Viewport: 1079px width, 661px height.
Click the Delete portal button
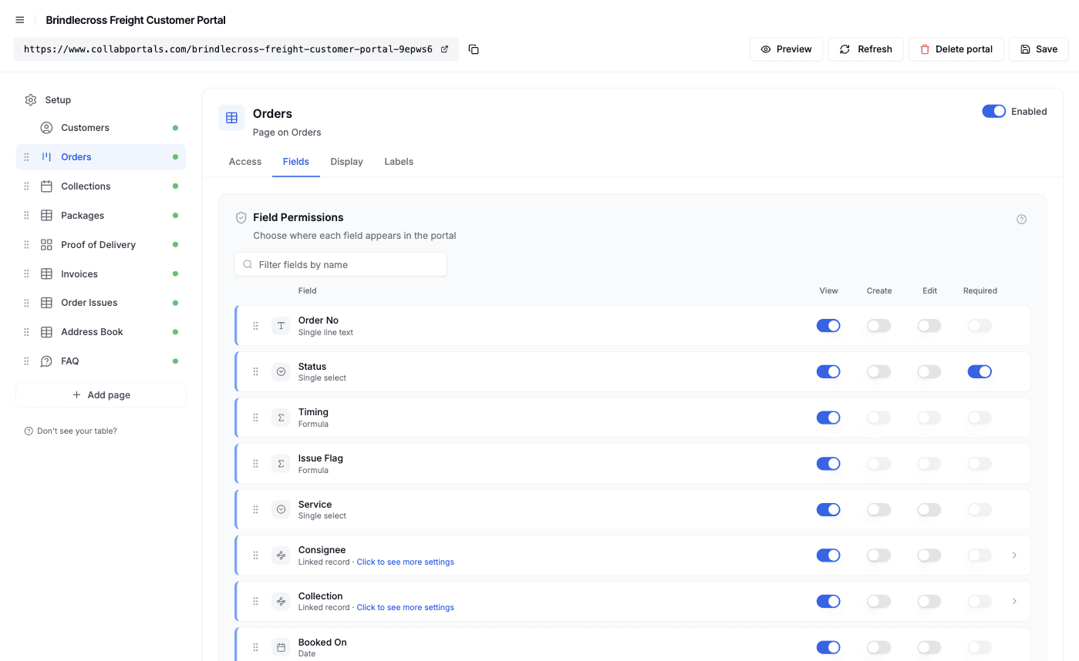[x=956, y=49]
